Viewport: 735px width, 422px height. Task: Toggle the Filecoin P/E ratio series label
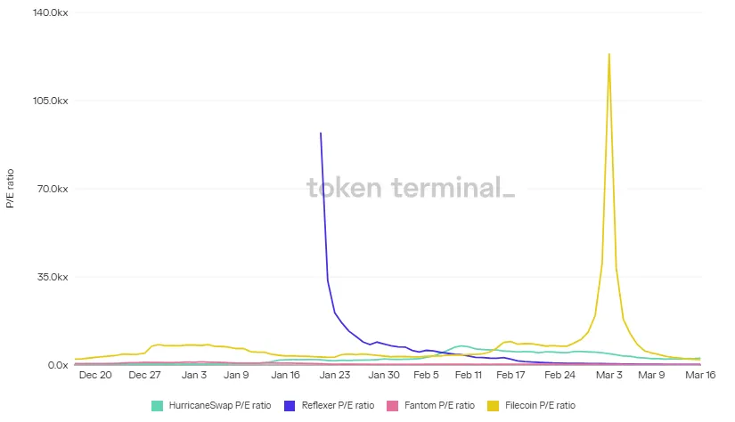coord(540,406)
